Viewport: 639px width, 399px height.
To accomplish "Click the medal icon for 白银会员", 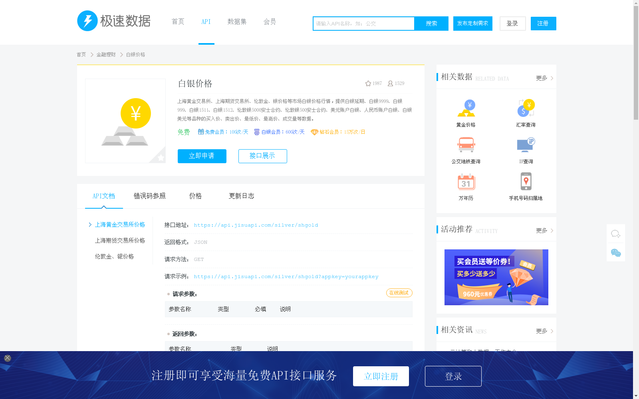I will tap(257, 132).
